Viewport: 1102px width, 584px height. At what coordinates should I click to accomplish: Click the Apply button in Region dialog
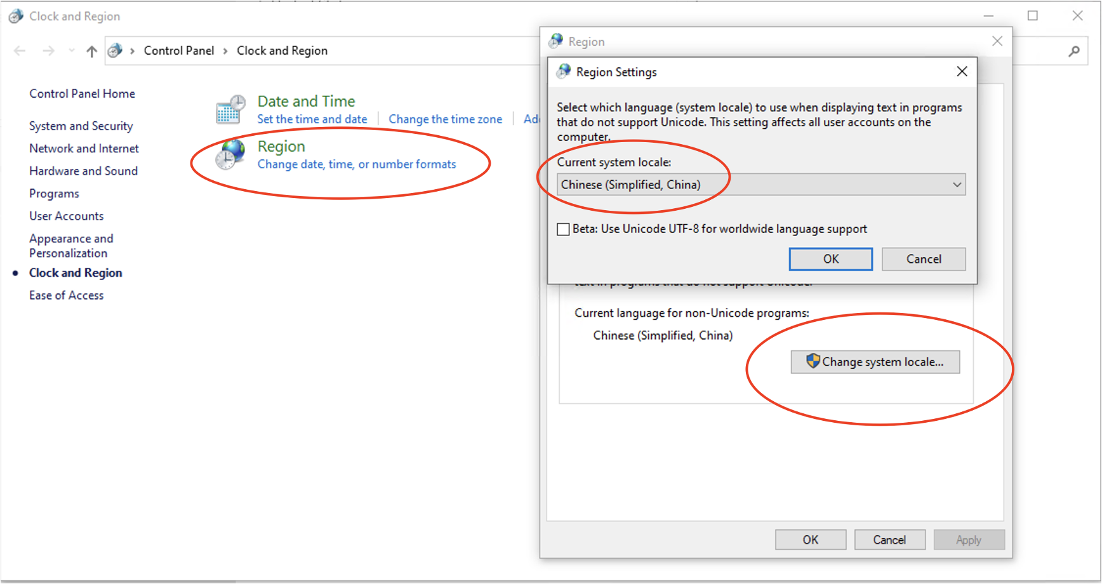tap(969, 540)
